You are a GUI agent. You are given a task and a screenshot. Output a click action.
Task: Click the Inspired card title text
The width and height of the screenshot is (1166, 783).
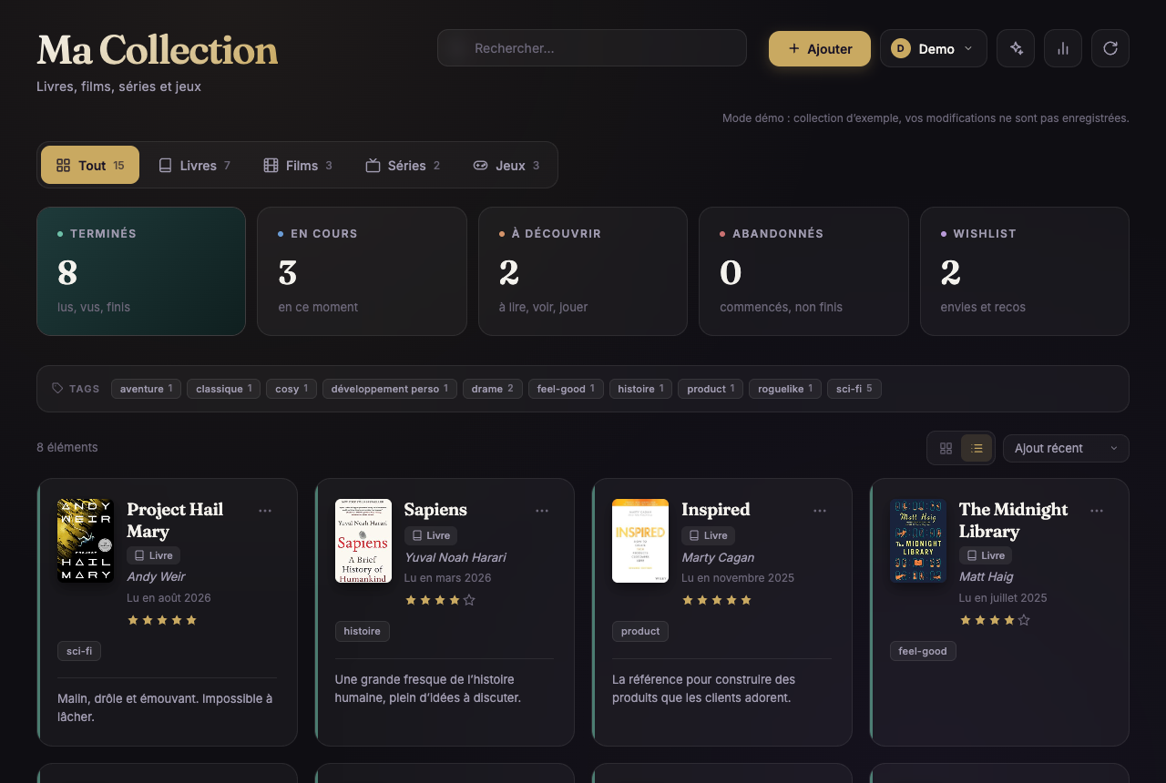pyautogui.click(x=716, y=510)
